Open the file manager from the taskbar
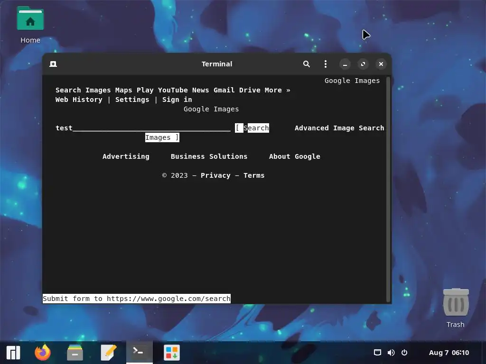486x364 pixels. [x=75, y=353]
